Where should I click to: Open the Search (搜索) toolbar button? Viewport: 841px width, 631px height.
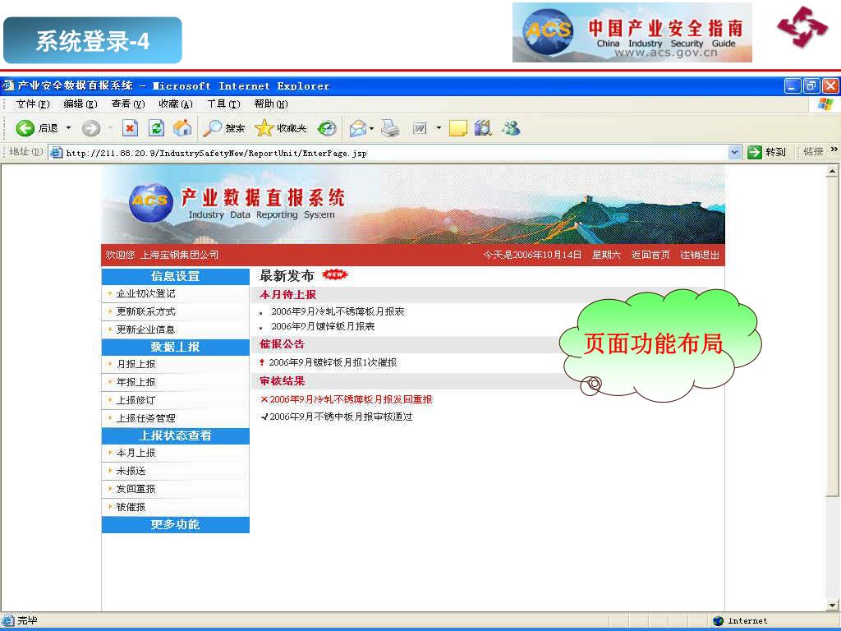(224, 128)
